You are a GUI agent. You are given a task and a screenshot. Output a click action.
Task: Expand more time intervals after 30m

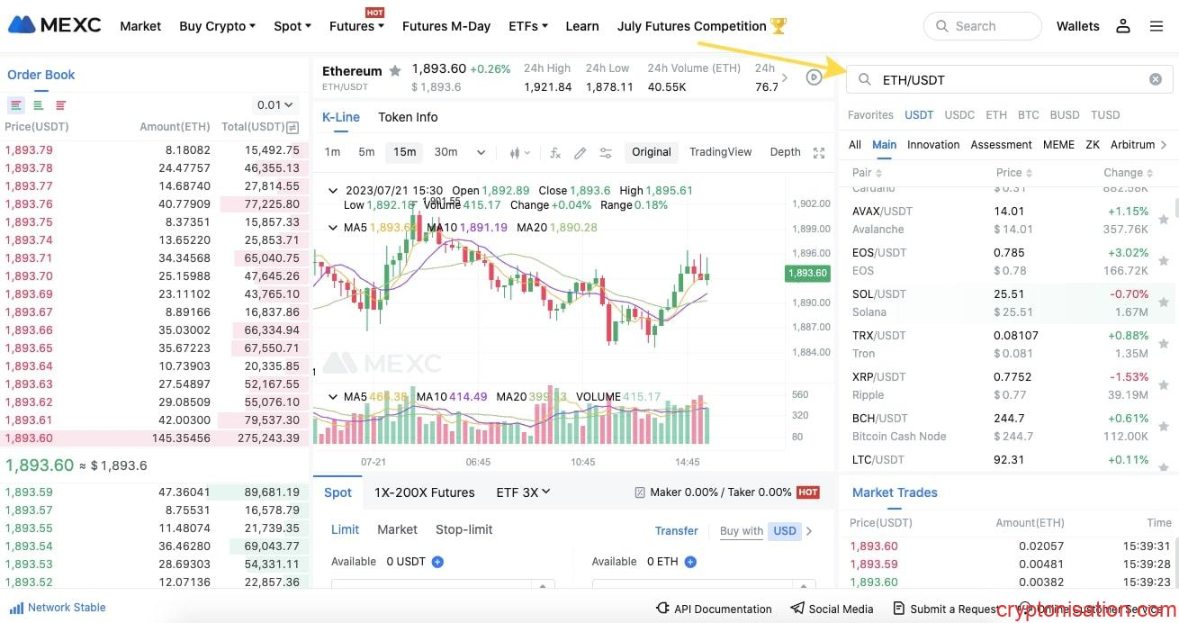pos(481,152)
